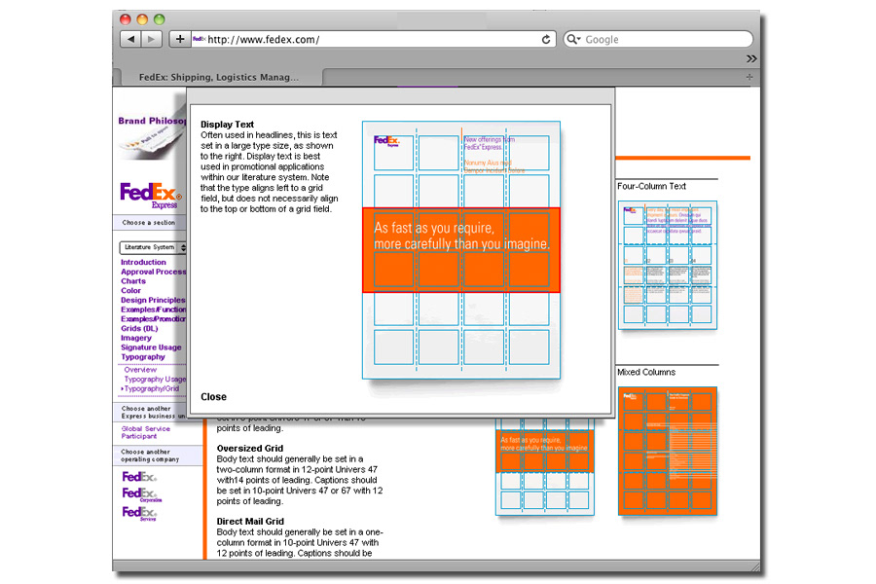Open Design Principles in sidebar
The width and height of the screenshot is (876, 584).
(153, 300)
